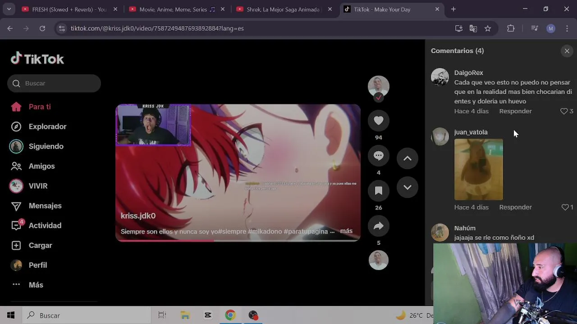Open the Explorador section
The width and height of the screenshot is (577, 324).
coord(47,126)
